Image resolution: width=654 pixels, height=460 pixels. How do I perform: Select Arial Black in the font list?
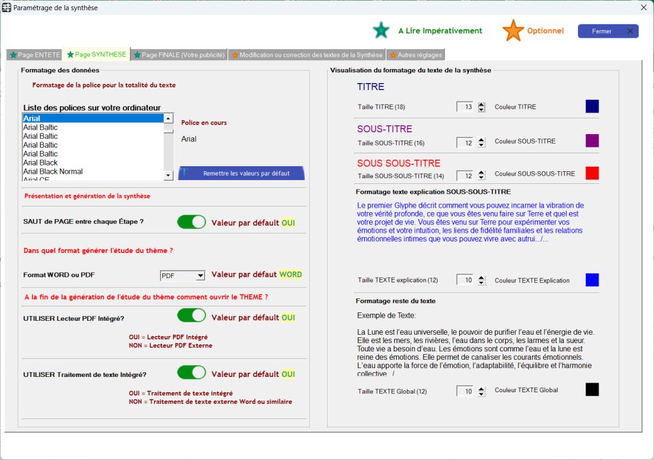[x=40, y=163]
